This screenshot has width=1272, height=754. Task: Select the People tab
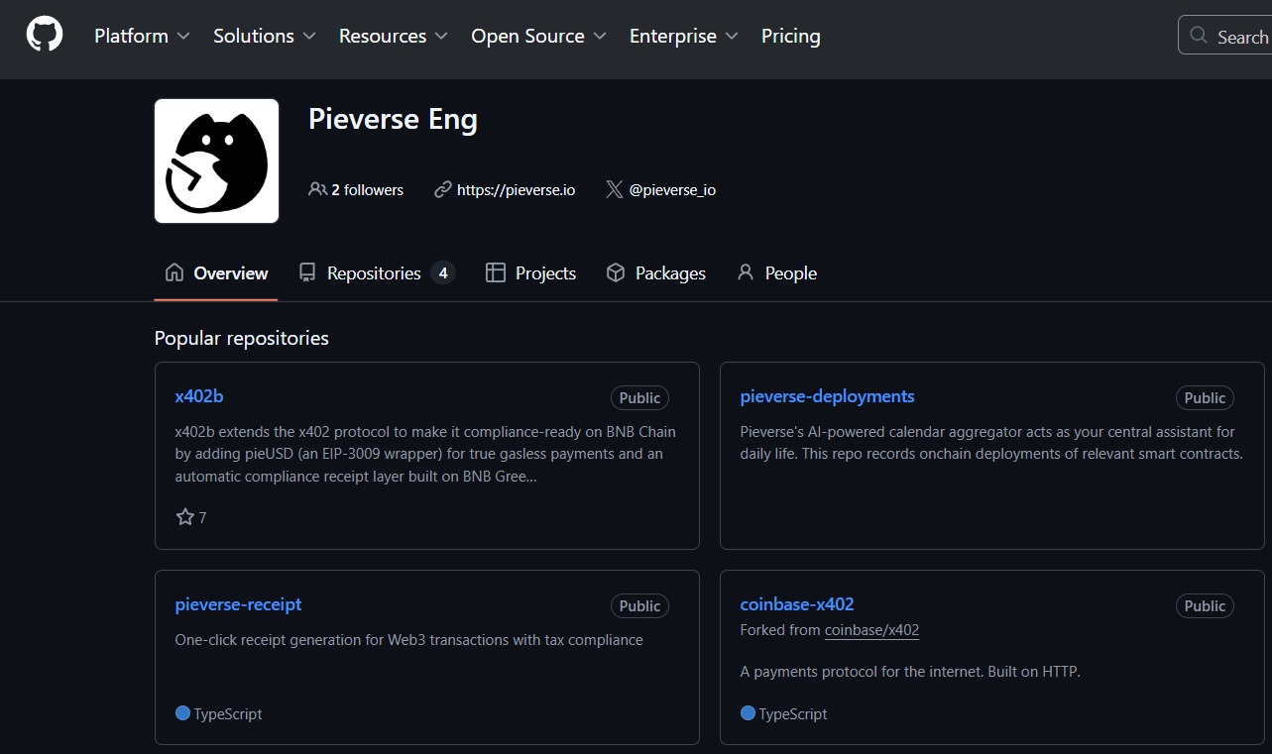(x=777, y=273)
